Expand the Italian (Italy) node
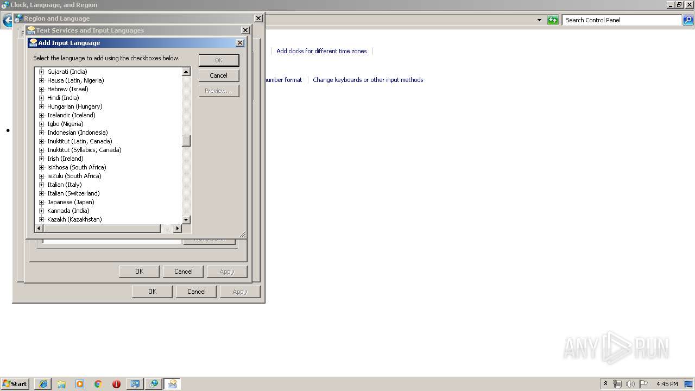The height and width of the screenshot is (391, 695). (41, 185)
